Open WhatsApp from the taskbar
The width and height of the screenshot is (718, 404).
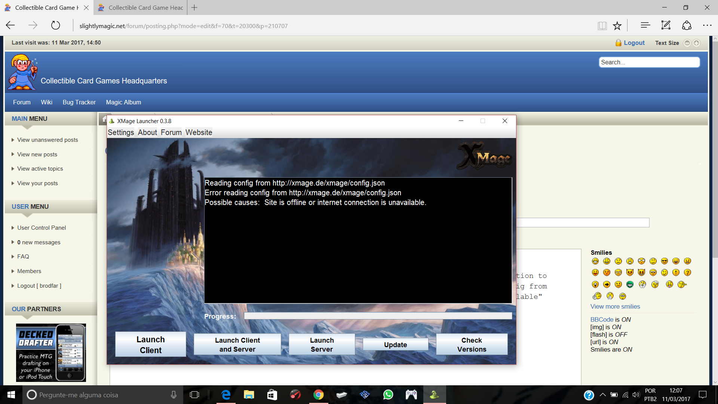[x=388, y=395]
